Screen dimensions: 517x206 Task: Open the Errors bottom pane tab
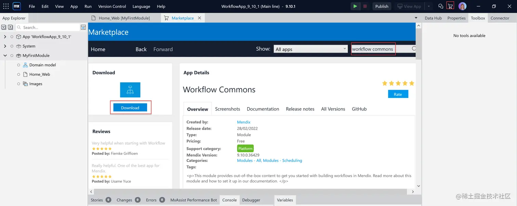click(155, 200)
